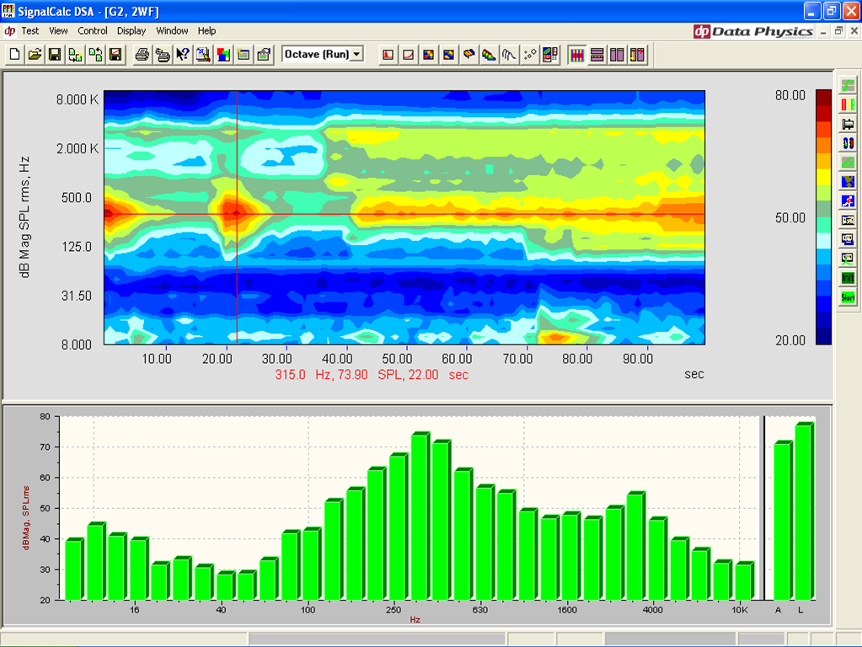The image size is (862, 647).
Task: Activate the context help arrow icon
Action: pos(183,55)
